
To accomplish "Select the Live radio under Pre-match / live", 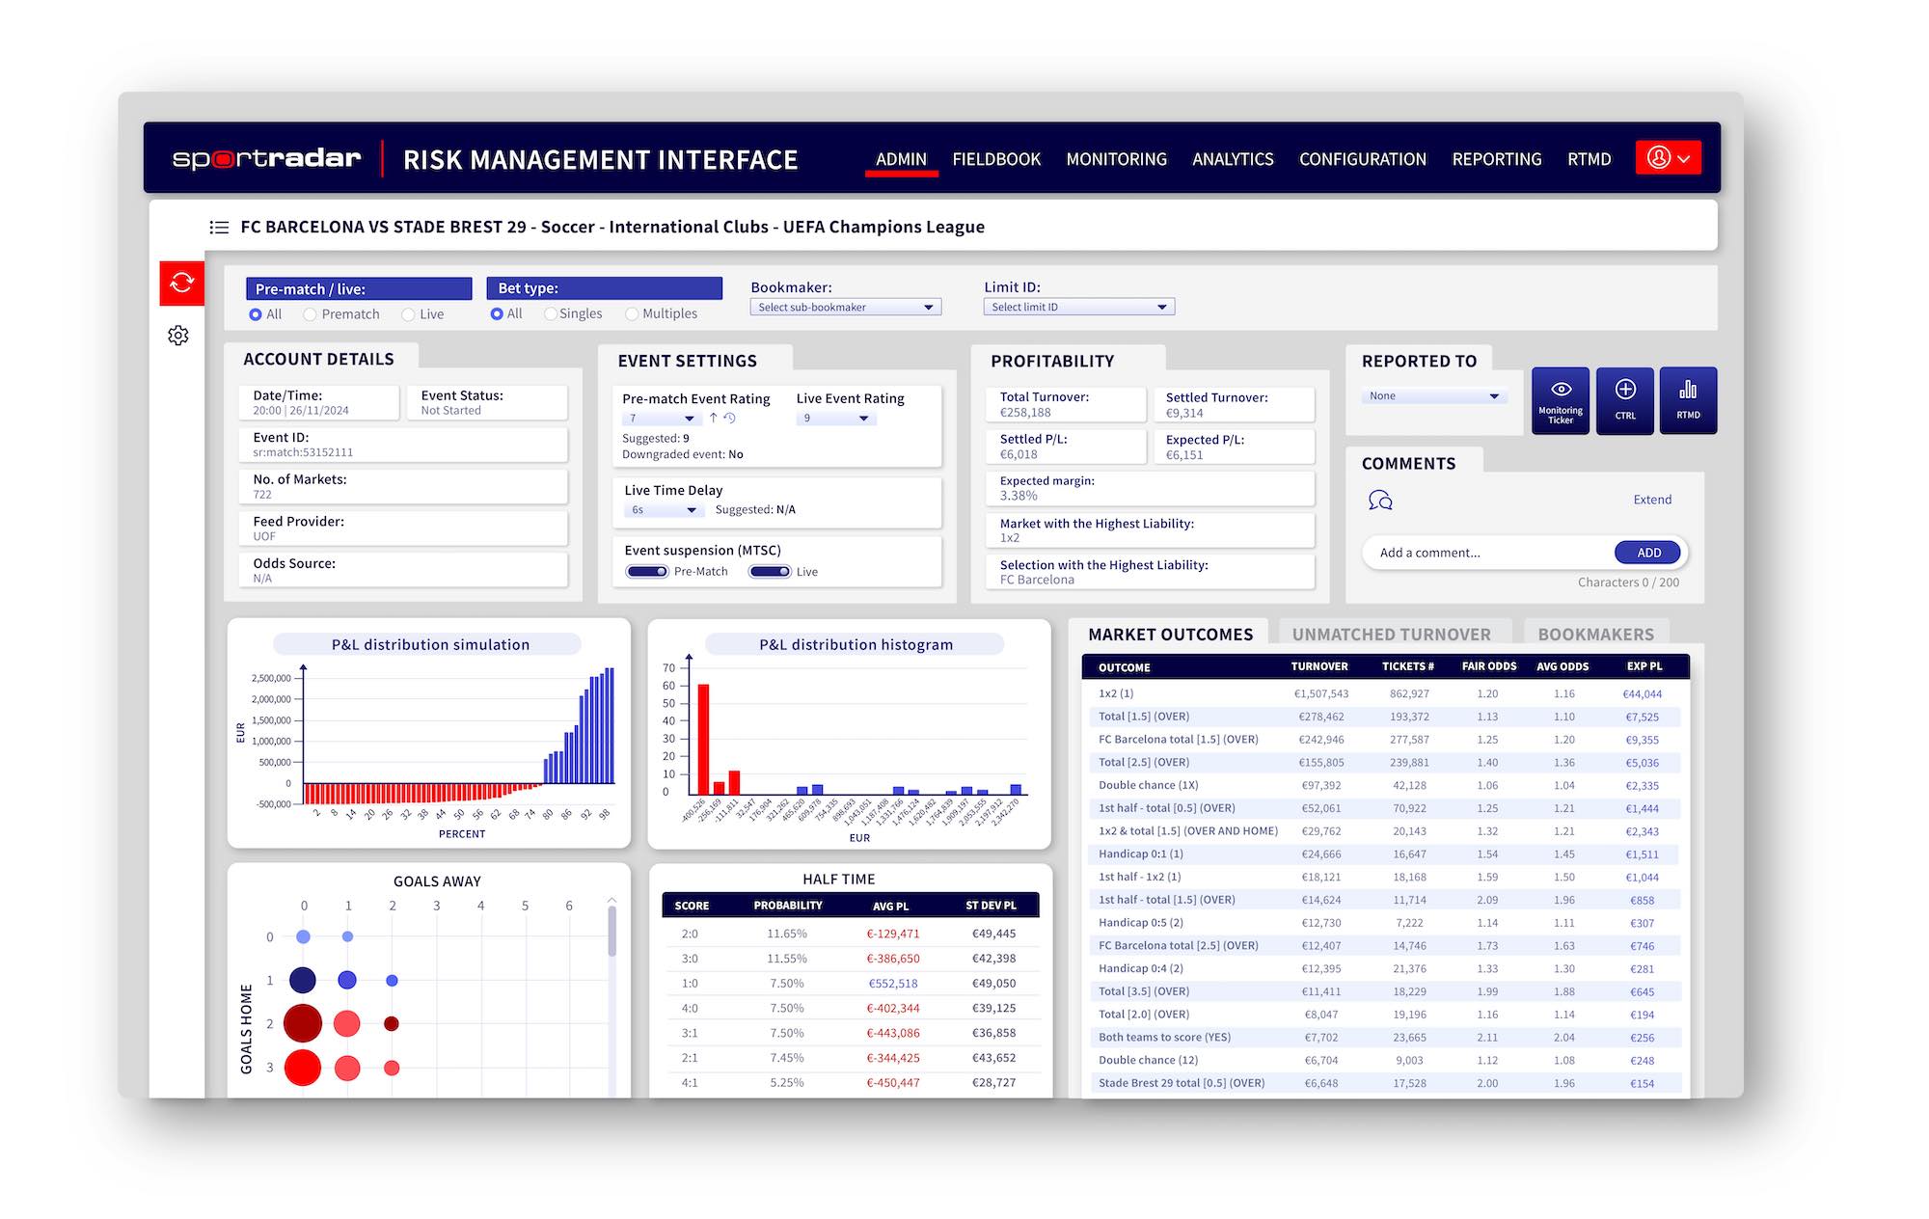I will [408, 314].
